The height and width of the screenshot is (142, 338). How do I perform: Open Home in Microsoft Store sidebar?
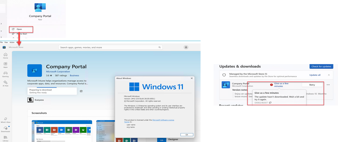pyautogui.click(x=5, y=56)
